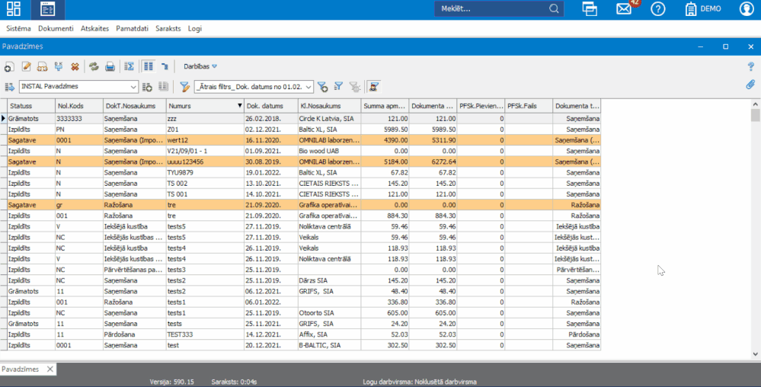
Task: Click the B-BALTIC, SIA client cell
Action: (x=330, y=345)
